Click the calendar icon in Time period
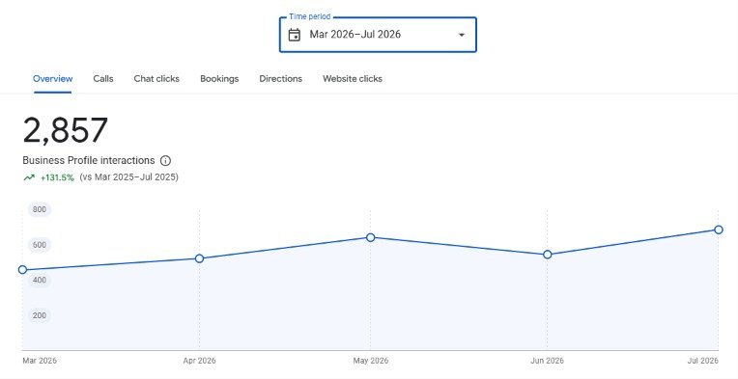This screenshot has width=738, height=379. (x=295, y=35)
